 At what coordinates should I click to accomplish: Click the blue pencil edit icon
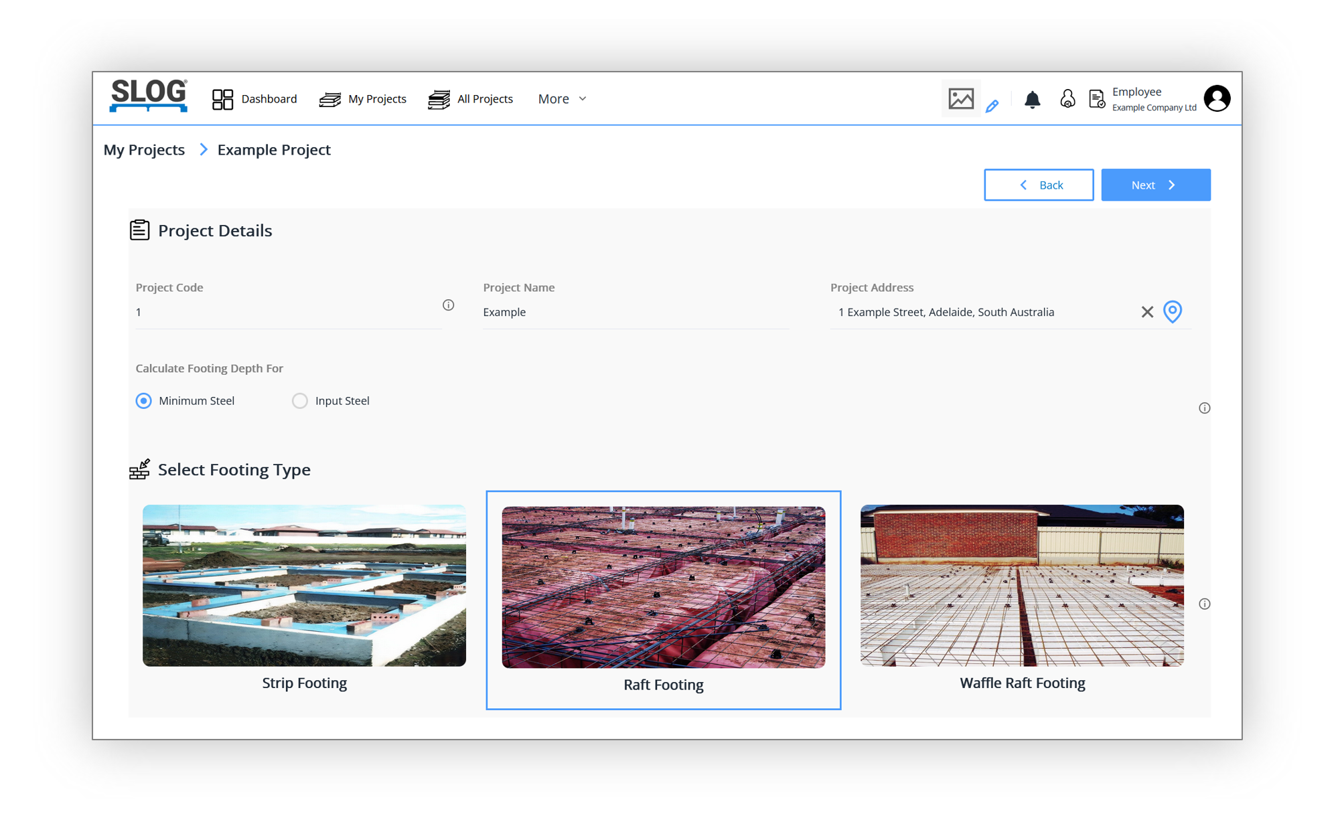click(x=992, y=106)
